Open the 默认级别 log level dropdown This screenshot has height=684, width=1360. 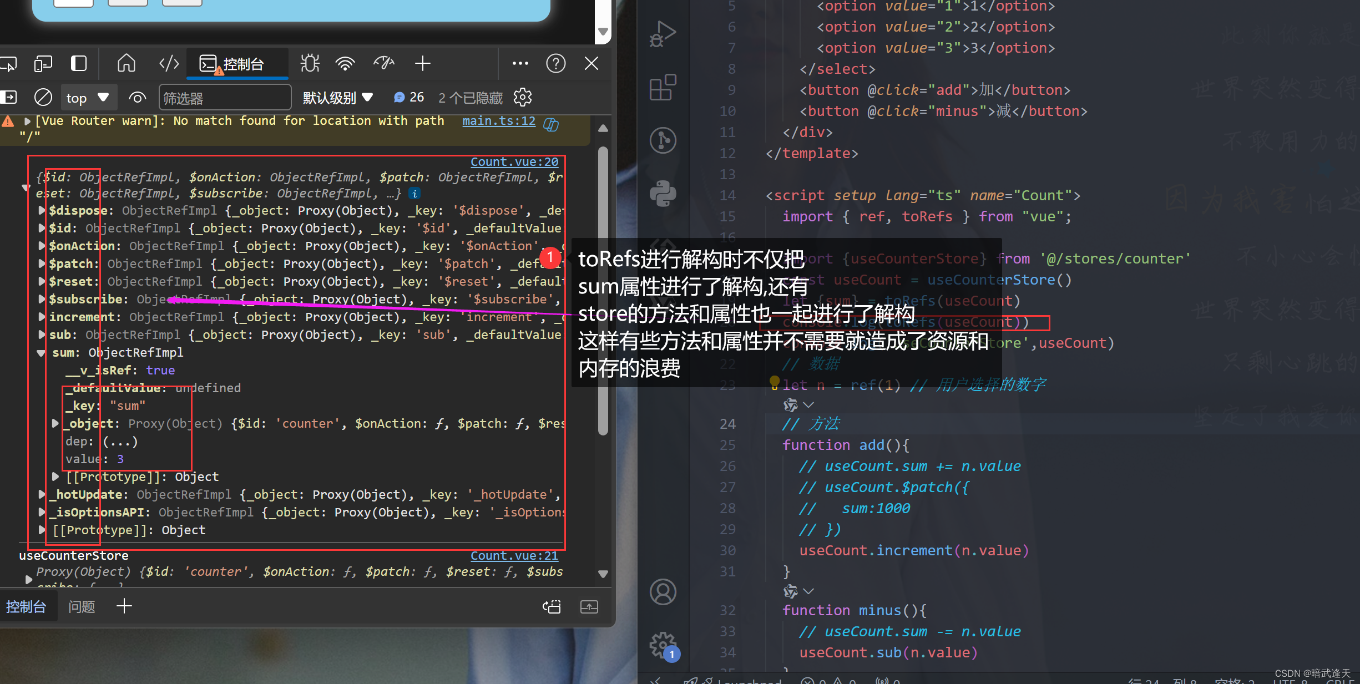[337, 98]
